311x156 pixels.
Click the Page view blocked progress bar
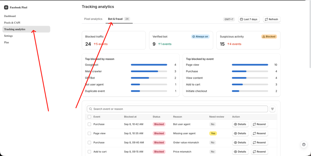coord(250,65)
